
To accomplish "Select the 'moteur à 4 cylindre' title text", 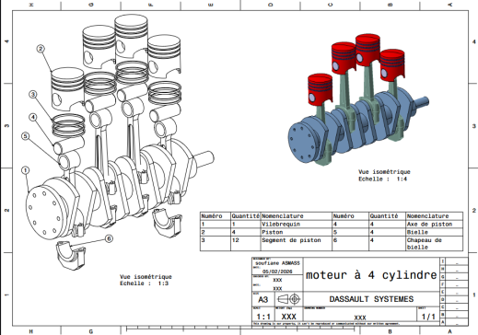I will (371, 274).
